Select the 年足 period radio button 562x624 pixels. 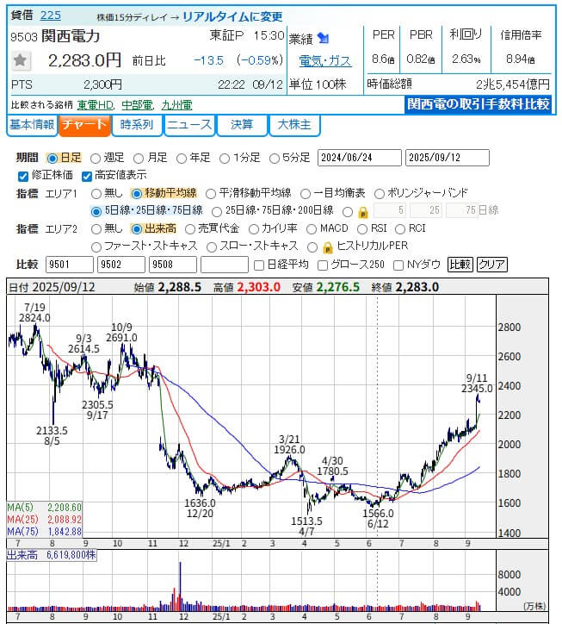click(182, 159)
